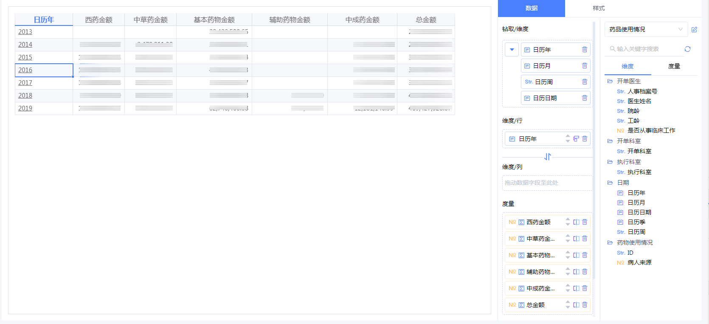
Task: Swap rows and columns with the exchange icon
Action: pos(548,157)
